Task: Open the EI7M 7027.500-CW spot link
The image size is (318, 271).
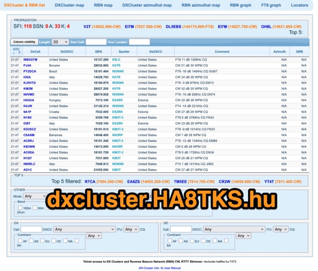Action: tap(143, 27)
